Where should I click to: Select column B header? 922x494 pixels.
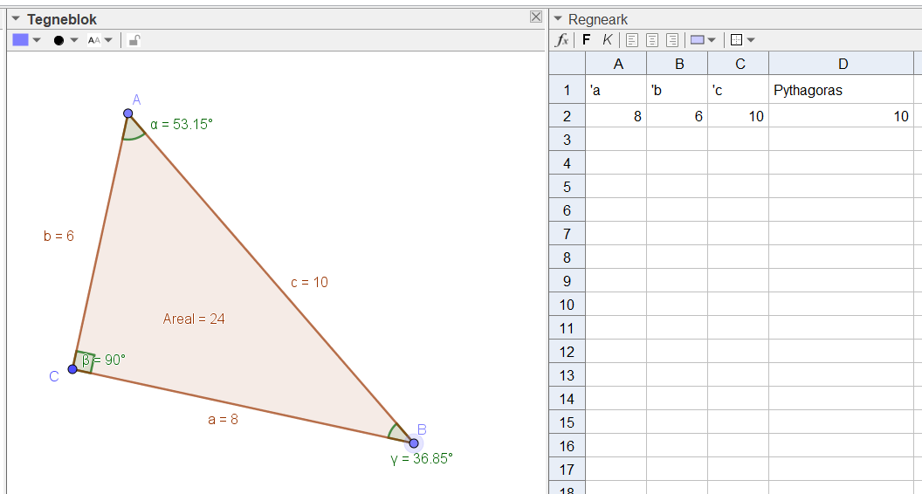678,64
